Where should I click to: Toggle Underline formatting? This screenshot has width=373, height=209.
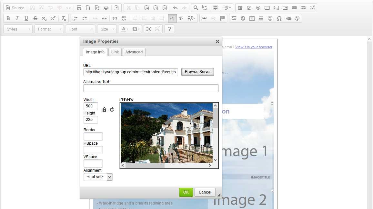coord(26,18)
